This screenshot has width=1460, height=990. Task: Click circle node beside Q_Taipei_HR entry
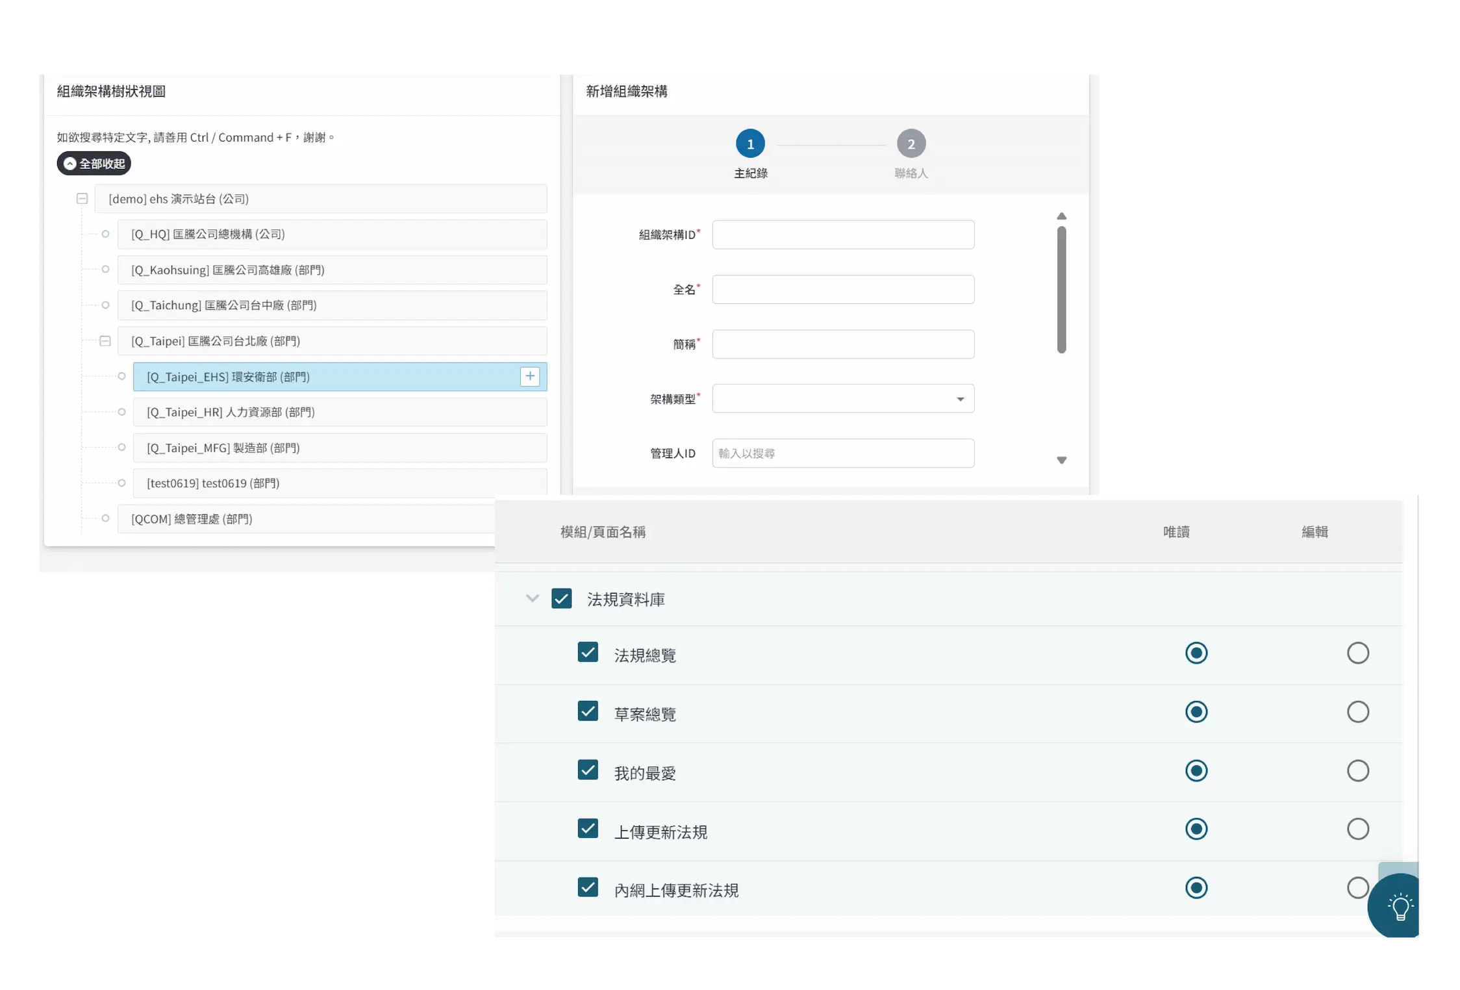click(x=121, y=412)
